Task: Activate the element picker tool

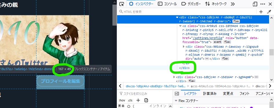Action: click(122, 4)
